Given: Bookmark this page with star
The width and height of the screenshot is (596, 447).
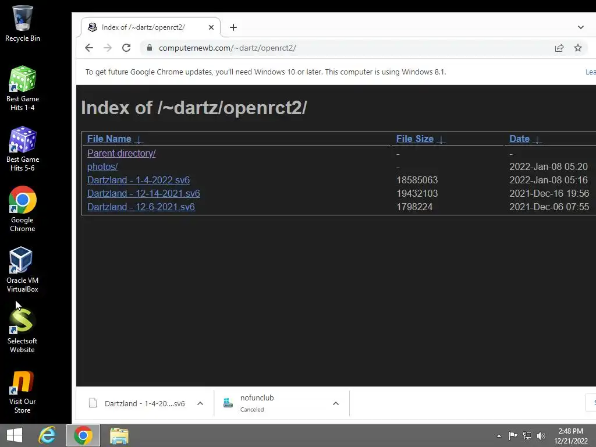Looking at the screenshot, I should pyautogui.click(x=578, y=48).
